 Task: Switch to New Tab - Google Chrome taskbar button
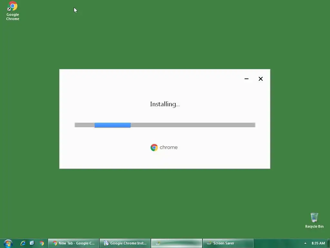point(74,243)
